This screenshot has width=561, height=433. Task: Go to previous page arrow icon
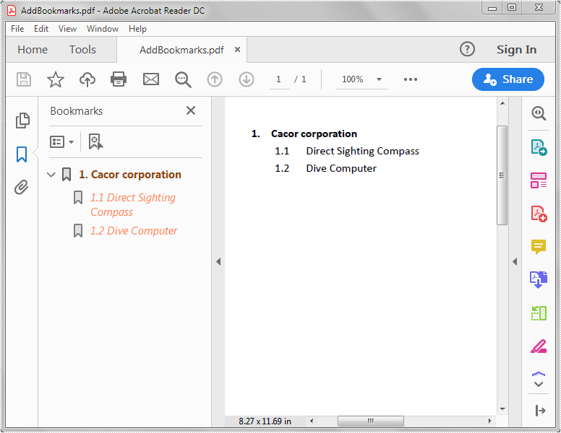215,79
